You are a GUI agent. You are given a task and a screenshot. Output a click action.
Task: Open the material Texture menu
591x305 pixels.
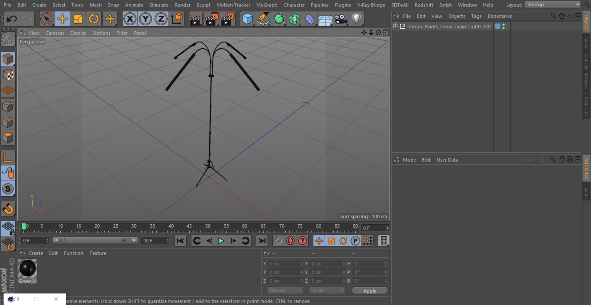click(98, 253)
